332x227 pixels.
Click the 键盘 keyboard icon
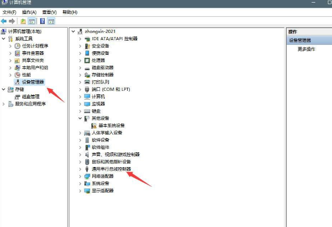(87, 111)
